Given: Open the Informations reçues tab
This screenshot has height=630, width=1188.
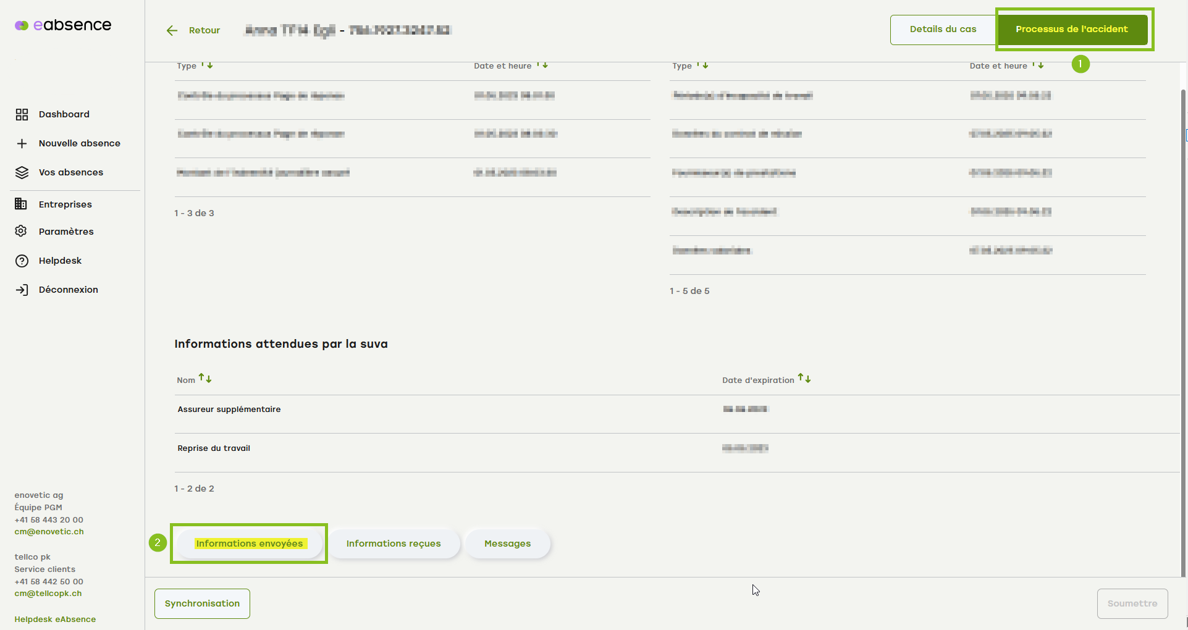Looking at the screenshot, I should pos(394,544).
